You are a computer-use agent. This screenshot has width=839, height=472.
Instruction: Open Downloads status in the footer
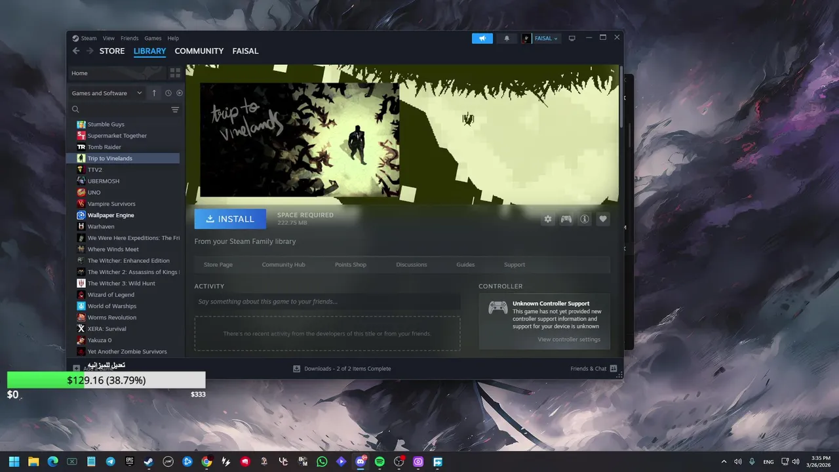click(341, 368)
